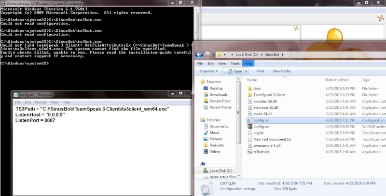Open the dropdown arrow next to Open button
Viewport: 386px width, 196px height.
tap(246, 71)
